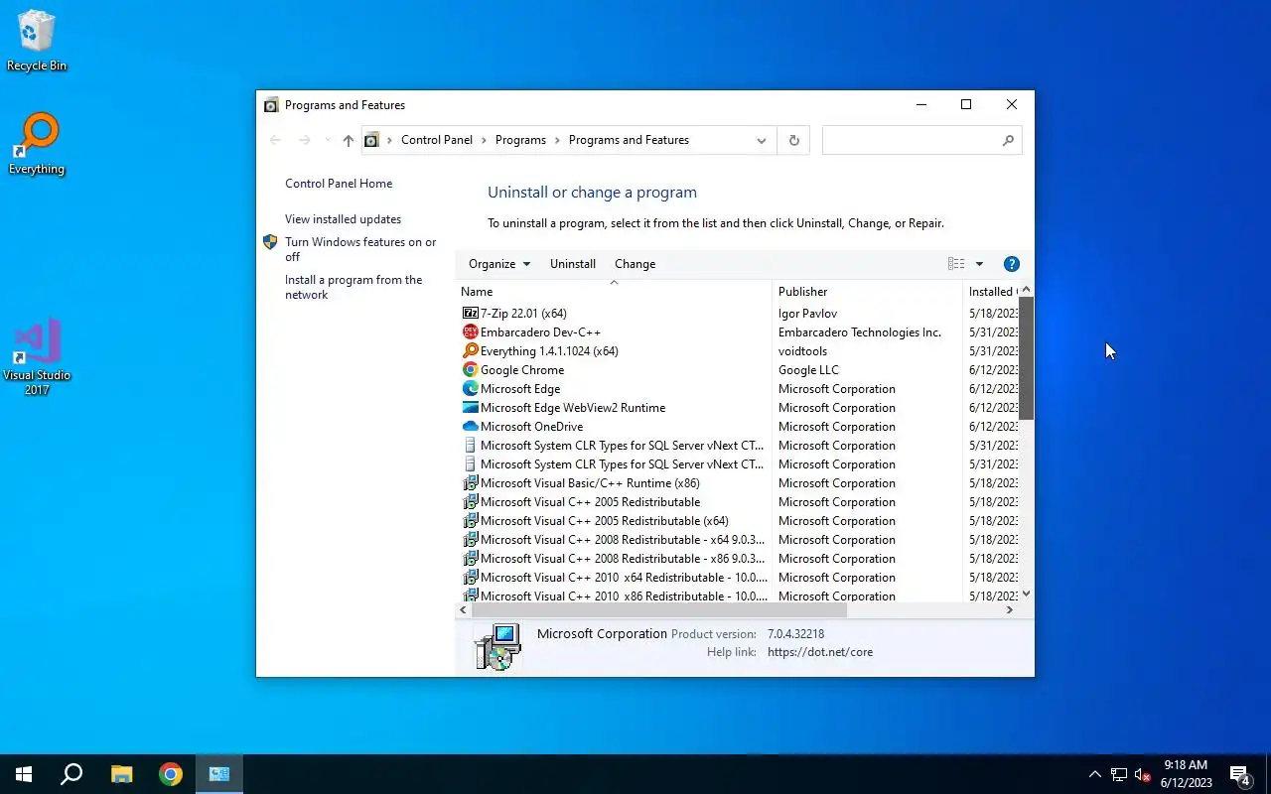
Task: Select the Igor Pavlov publisher cell
Action: pos(807,314)
